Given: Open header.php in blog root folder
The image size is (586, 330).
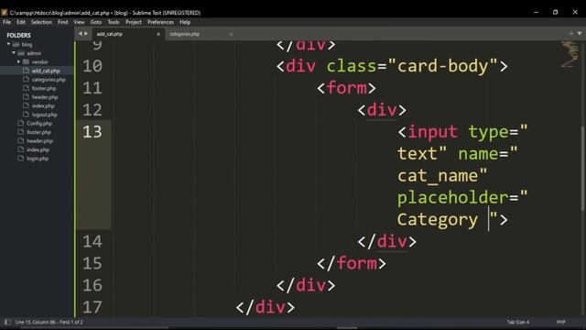Looking at the screenshot, I should tap(39, 141).
